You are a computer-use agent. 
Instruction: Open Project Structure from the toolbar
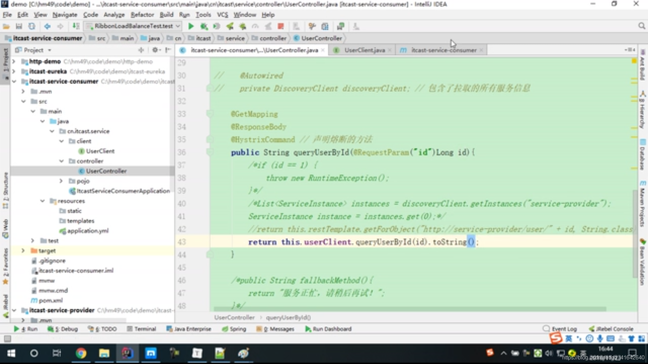pyautogui.click(x=325, y=26)
